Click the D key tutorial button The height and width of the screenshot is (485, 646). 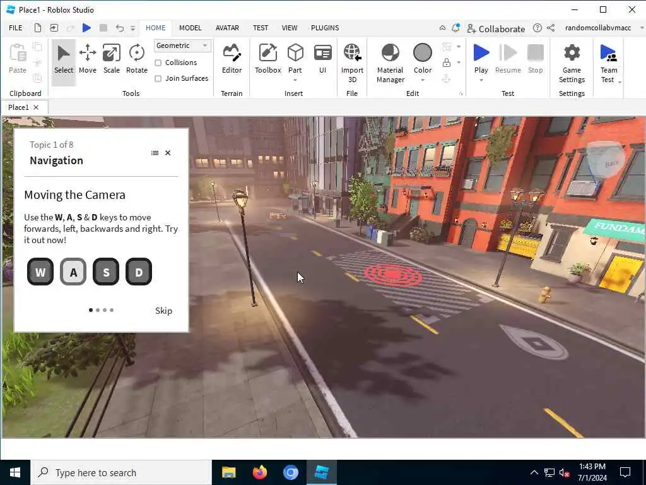point(139,272)
